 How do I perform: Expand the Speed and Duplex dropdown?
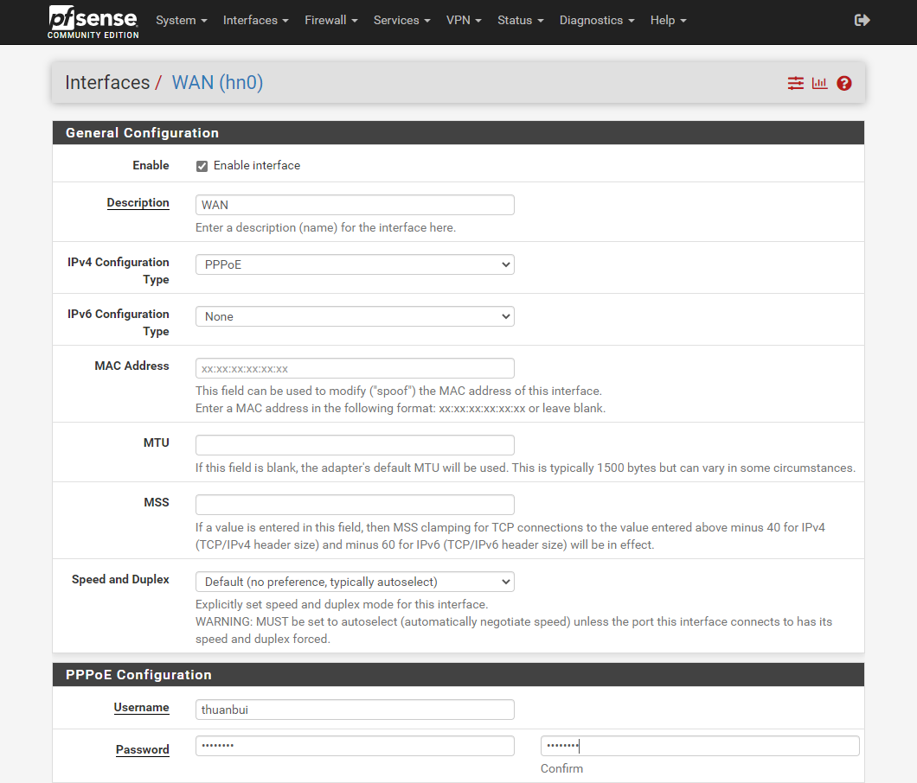point(355,582)
